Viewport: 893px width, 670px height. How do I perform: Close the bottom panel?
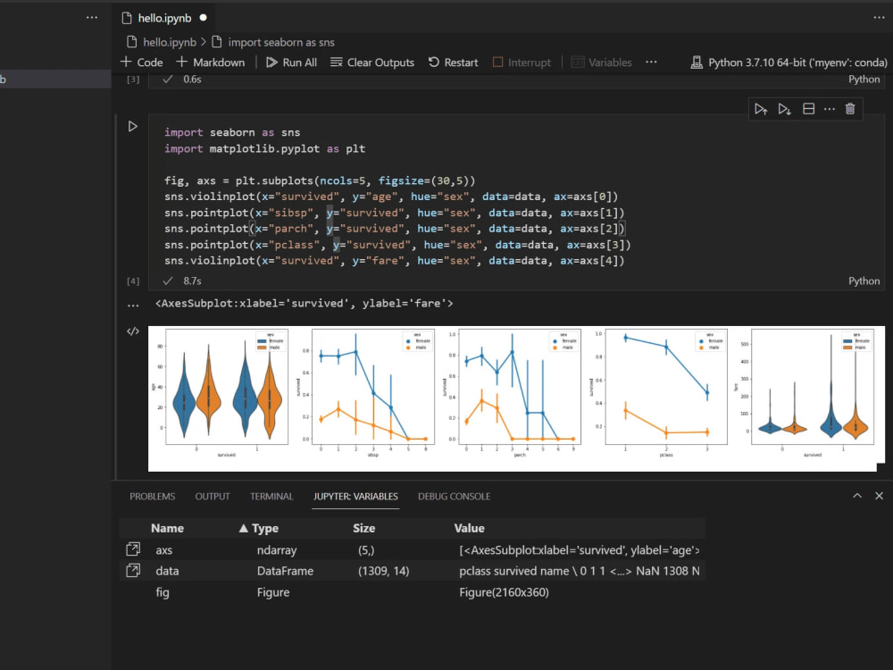coord(880,496)
